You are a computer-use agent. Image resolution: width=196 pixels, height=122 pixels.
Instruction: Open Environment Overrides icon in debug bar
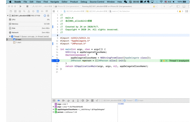pyautogui.click(x=92, y=100)
